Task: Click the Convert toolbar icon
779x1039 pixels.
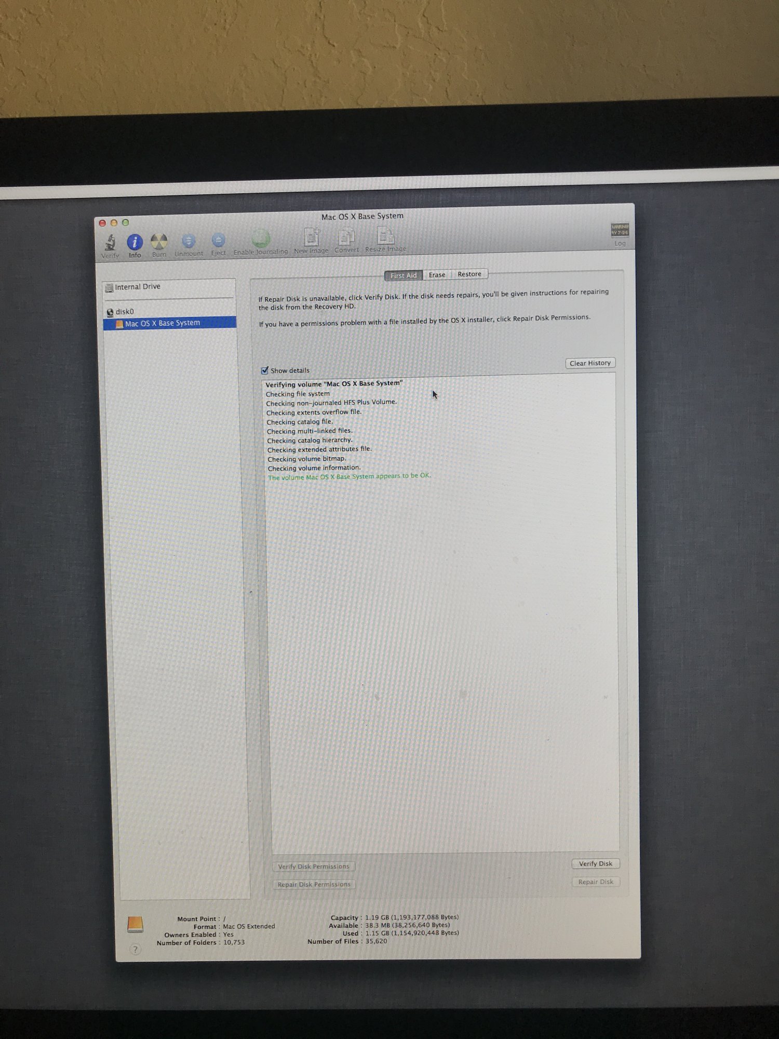Action: (346, 236)
